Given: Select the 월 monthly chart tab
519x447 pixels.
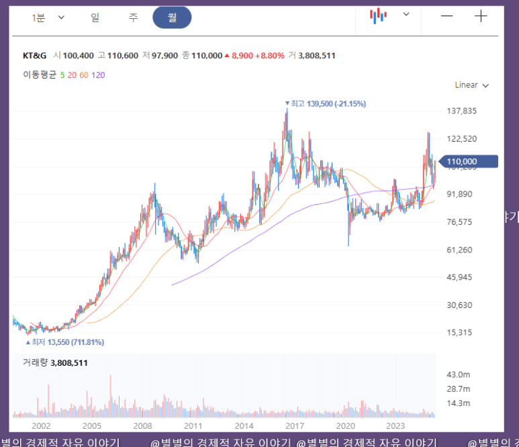Looking at the screenshot, I should [x=172, y=17].
